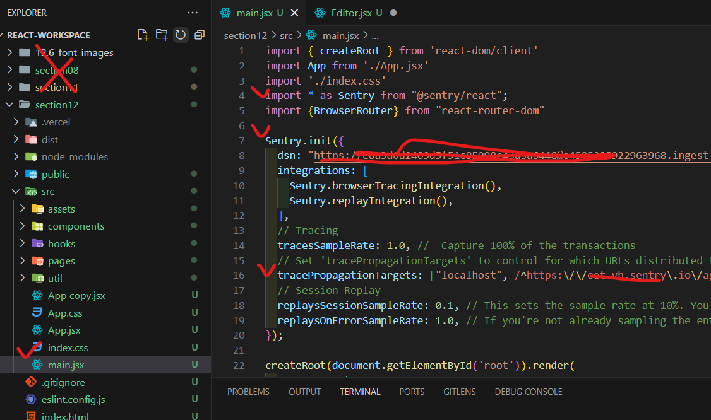Image resolution: width=711 pixels, height=420 pixels.
Task: Select the TERMINAL panel tab
Action: click(x=360, y=392)
